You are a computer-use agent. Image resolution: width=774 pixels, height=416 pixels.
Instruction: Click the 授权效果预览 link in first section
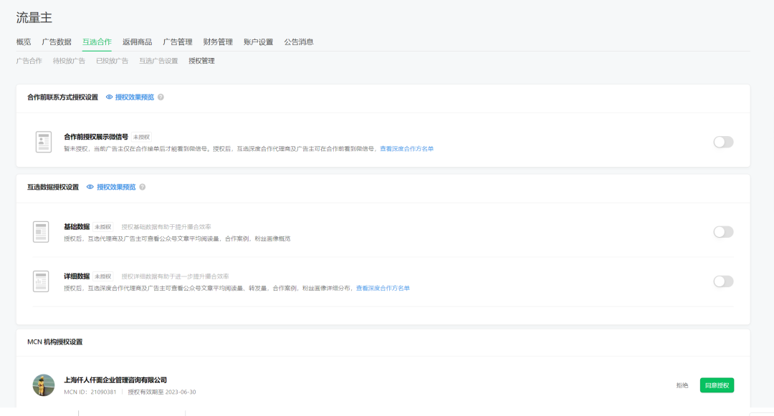click(133, 97)
